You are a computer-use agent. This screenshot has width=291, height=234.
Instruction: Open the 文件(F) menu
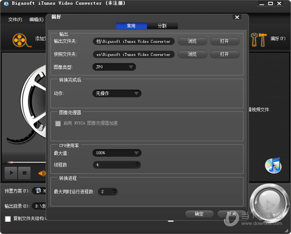point(15,20)
